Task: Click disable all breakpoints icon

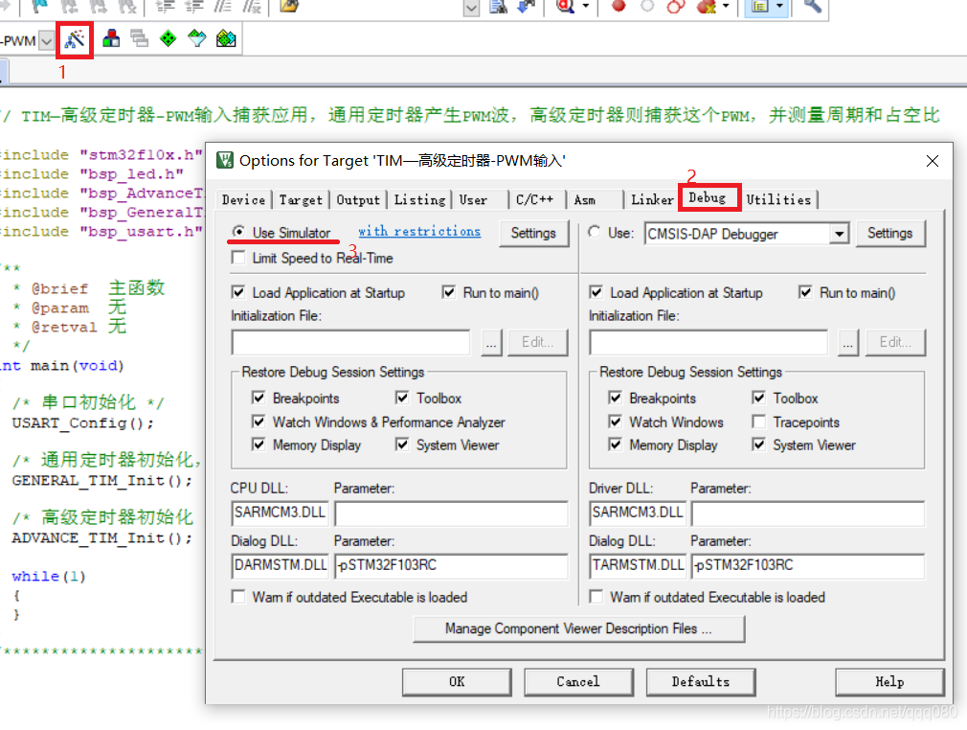Action: (x=676, y=6)
